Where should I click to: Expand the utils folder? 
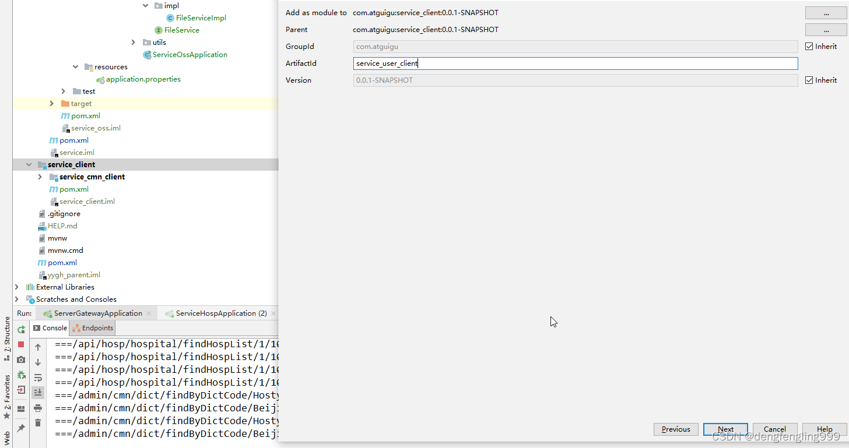pos(134,43)
